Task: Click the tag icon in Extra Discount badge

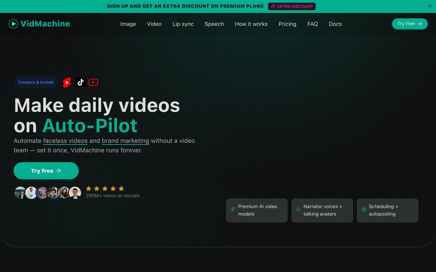Action: point(273,7)
